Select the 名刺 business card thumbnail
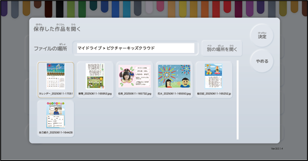 (135, 80)
